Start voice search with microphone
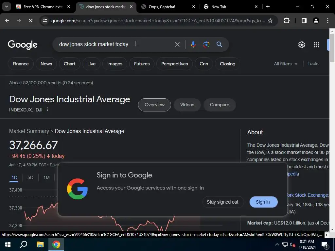 193,44
